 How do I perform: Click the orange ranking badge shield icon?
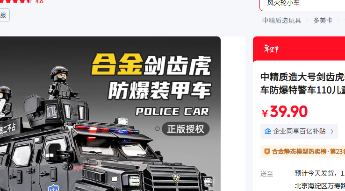[267, 151]
